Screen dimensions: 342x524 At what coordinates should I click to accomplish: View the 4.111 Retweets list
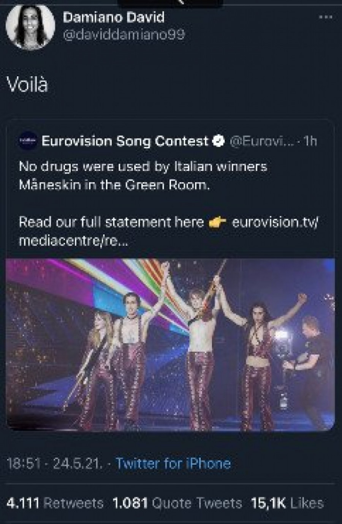(x=55, y=503)
